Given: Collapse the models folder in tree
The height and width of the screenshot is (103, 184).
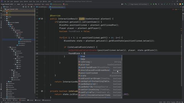Looking at the screenshot, I should [x=14, y=59].
